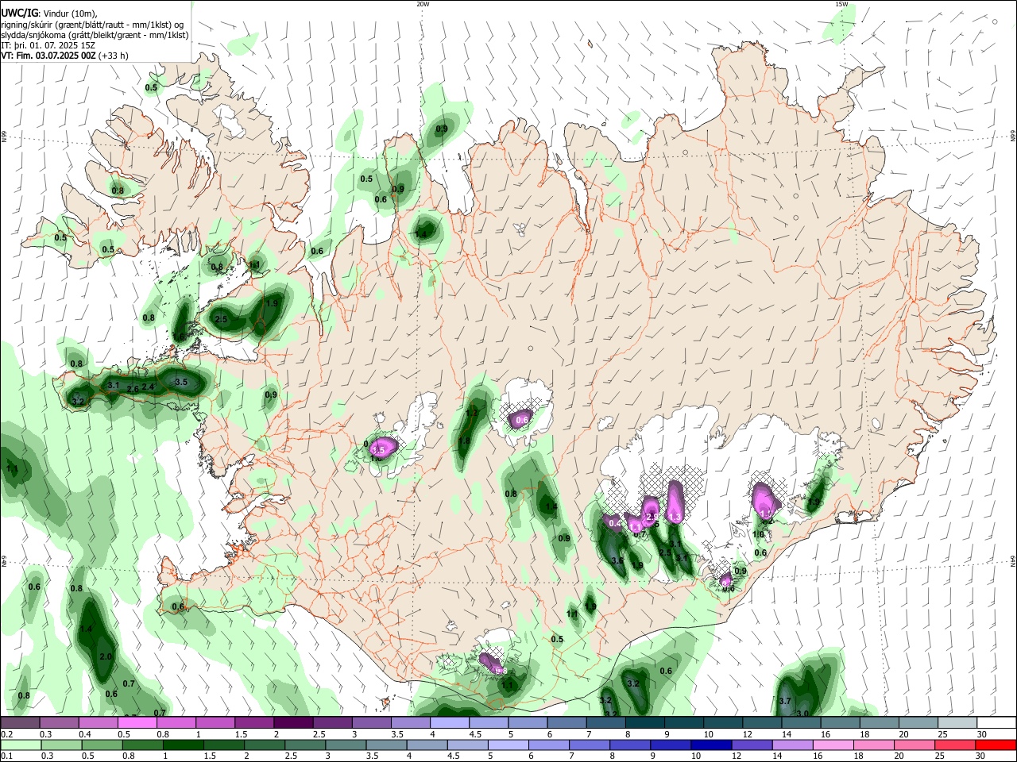Screen dimensions: 1017x762
Task: Click the 'VT: Fim. 03.07.2025 00Z (+33 h)' line
Action: [x=65, y=56]
